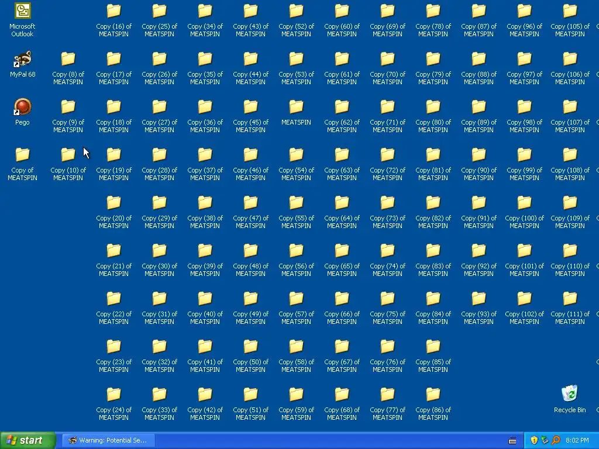The height and width of the screenshot is (449, 599).
Task: Click the "Copy (55) of MEATSPIN" label text
Action: 296,222
